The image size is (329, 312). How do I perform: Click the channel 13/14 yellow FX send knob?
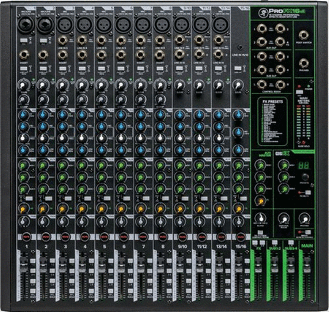(x=219, y=208)
